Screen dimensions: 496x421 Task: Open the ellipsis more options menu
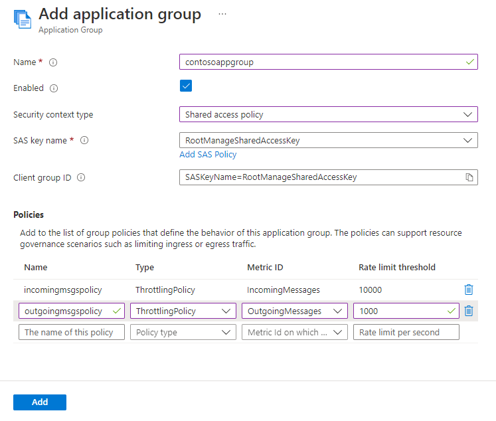[222, 14]
